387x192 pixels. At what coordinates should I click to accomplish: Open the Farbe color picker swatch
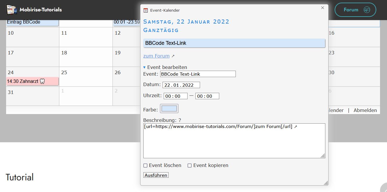point(169,109)
